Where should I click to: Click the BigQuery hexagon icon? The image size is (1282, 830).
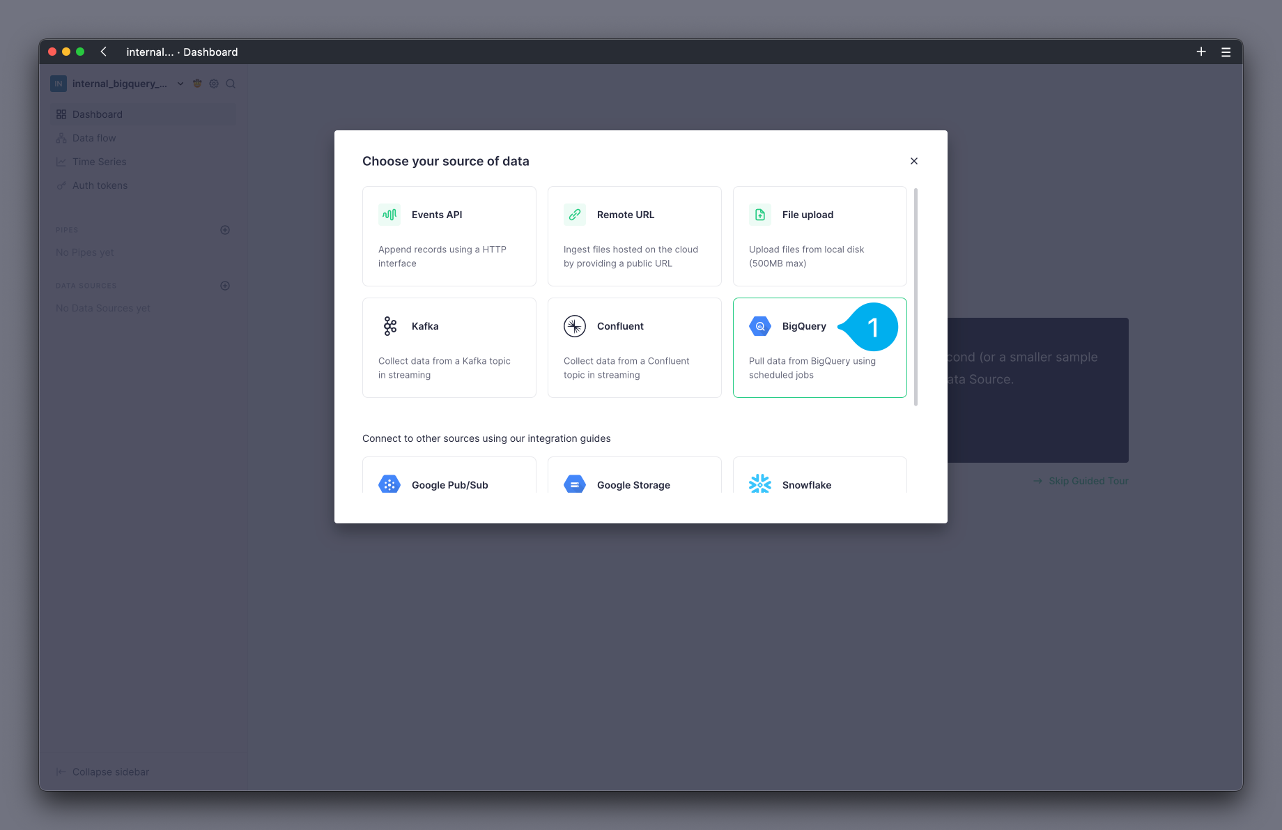point(760,326)
